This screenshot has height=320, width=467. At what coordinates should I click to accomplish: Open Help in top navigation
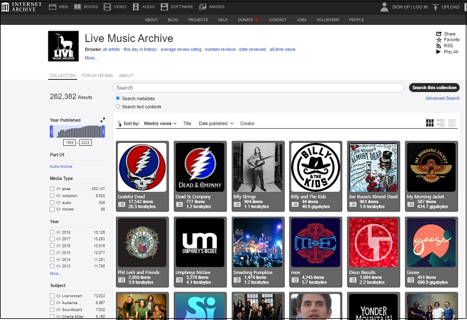point(223,20)
